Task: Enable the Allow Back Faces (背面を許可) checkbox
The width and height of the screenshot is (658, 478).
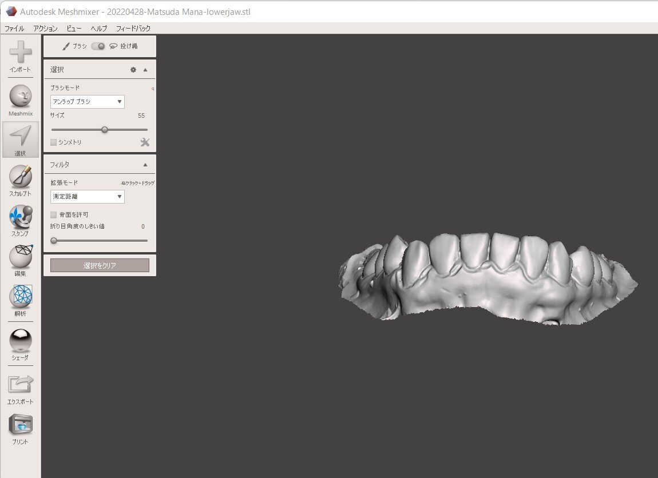Action: (53, 214)
